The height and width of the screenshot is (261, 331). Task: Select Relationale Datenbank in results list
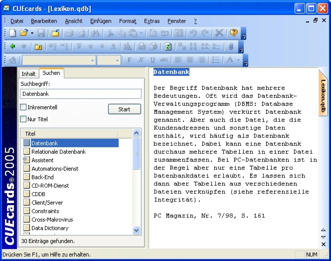pos(58,152)
